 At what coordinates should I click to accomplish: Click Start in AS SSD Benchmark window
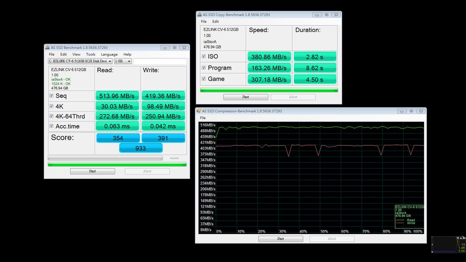click(92, 171)
